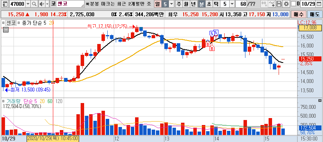
Task: Open the add-candle chart tool icon
Action: [x=264, y=4]
